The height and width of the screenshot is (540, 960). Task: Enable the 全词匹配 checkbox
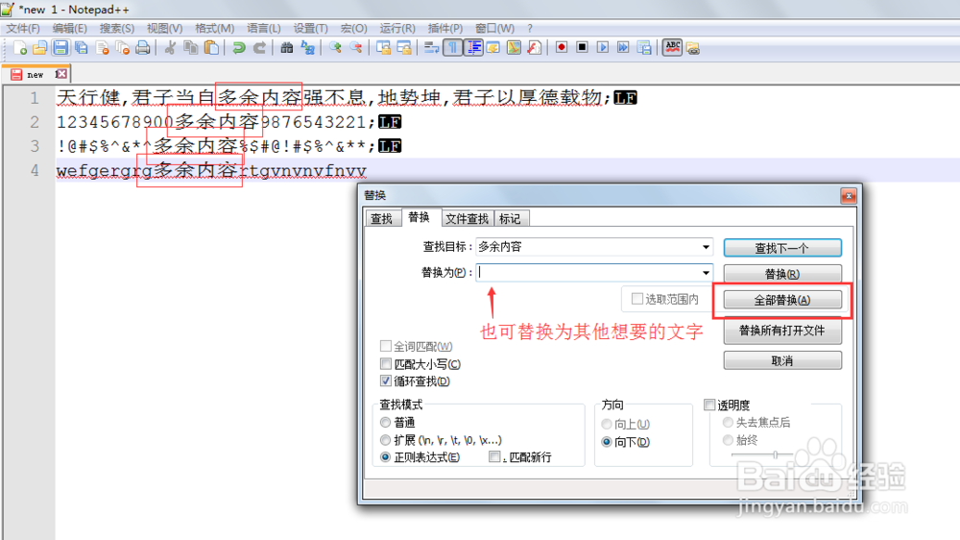tap(386, 346)
